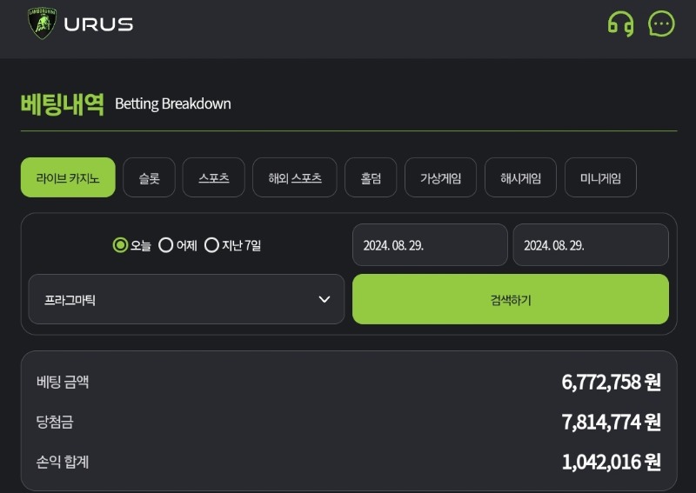Switch to the 해시게임 tab

pyautogui.click(x=520, y=177)
